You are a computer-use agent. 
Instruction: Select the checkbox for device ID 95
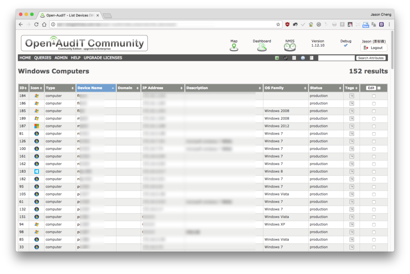point(374,187)
